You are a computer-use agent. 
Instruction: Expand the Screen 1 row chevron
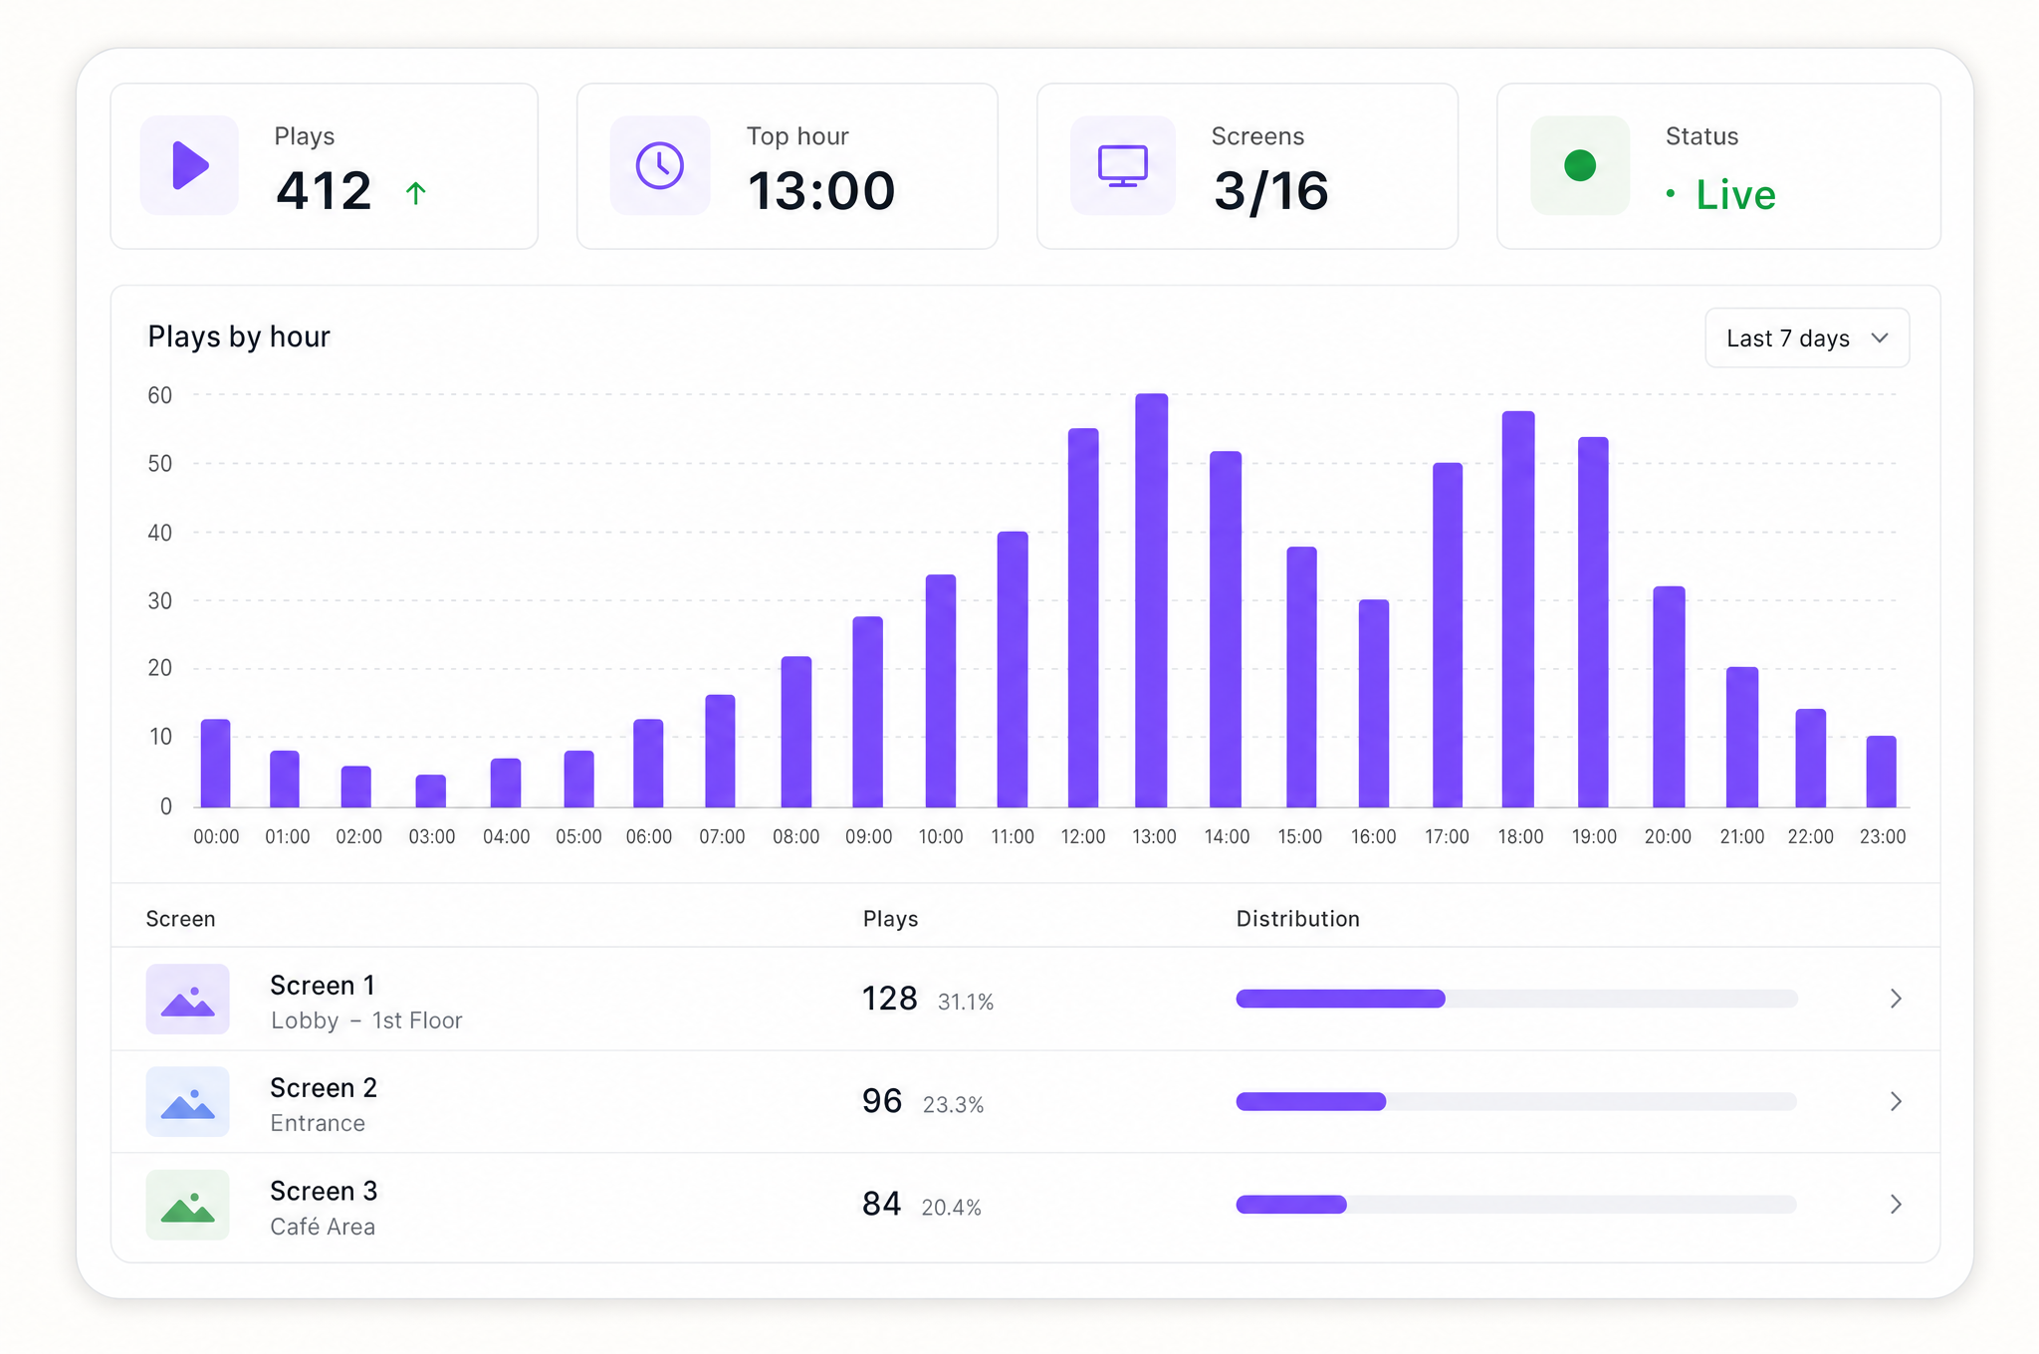click(1896, 999)
